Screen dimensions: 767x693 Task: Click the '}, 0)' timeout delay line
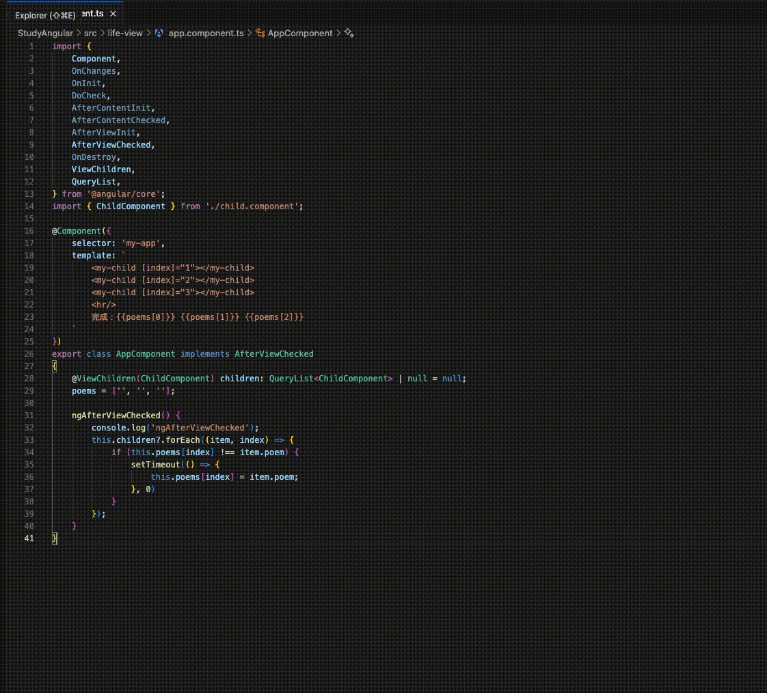143,489
